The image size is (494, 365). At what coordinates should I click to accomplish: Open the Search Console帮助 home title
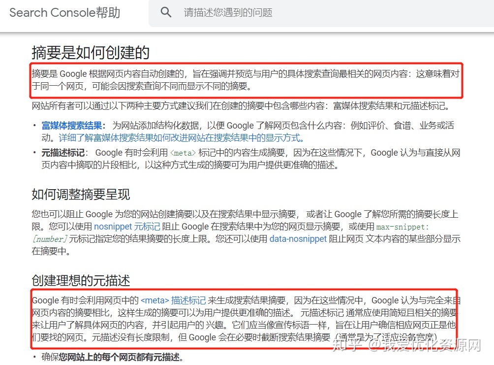64,12
